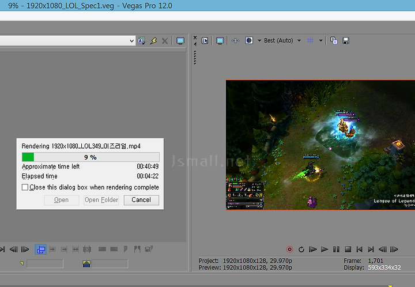Click rendering file name text in dialog
The image size is (415, 287).
pos(81,146)
